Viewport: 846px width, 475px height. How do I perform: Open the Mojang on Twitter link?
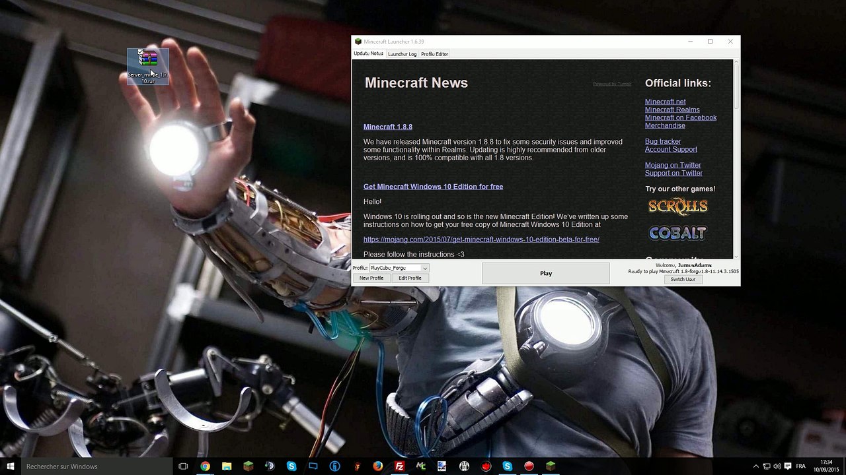click(673, 165)
